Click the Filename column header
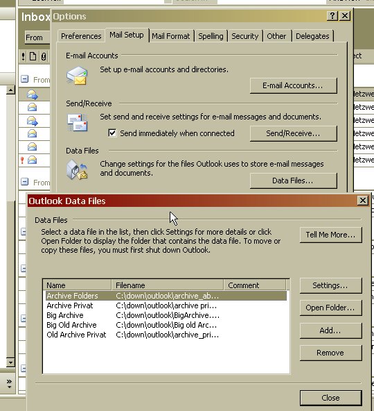The width and height of the screenshot is (374, 411). 168,285
